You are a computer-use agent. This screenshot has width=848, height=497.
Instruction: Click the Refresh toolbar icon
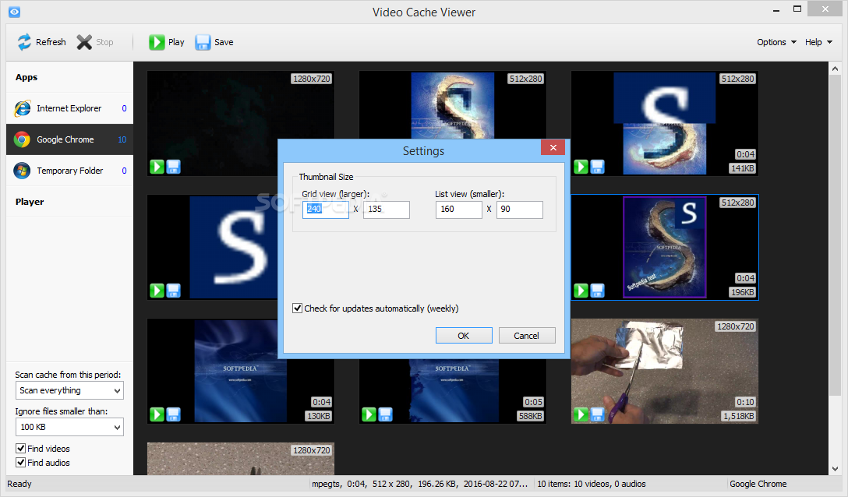coord(24,42)
